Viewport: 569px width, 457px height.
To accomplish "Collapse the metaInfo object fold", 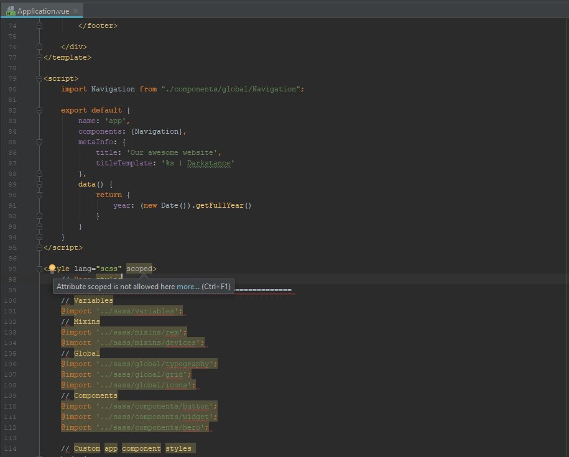I will click(x=40, y=142).
